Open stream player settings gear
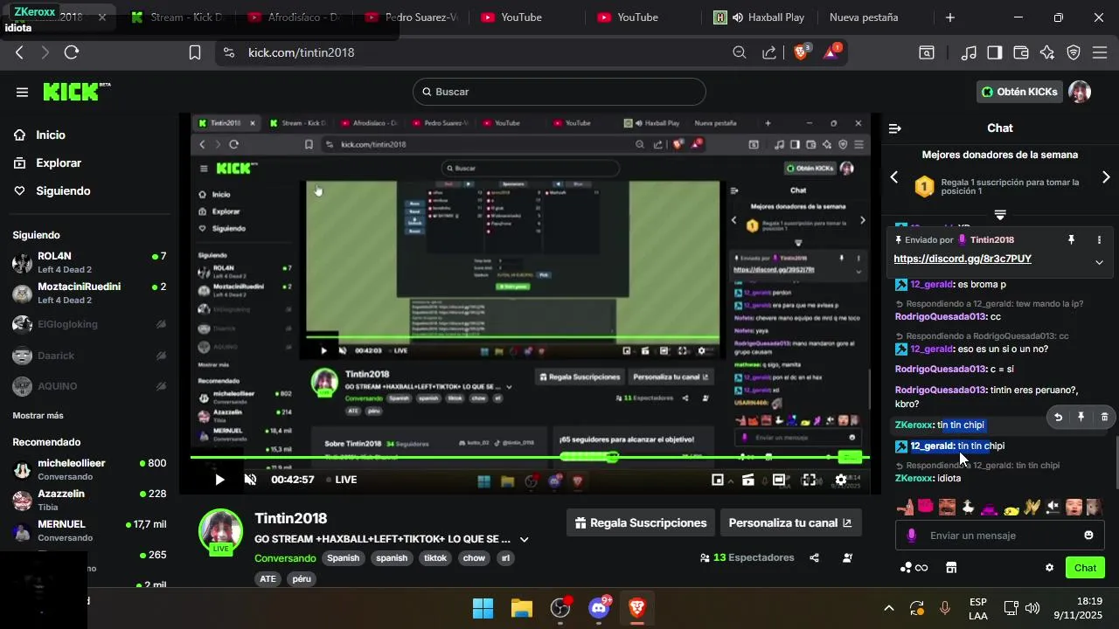 [x=841, y=480]
